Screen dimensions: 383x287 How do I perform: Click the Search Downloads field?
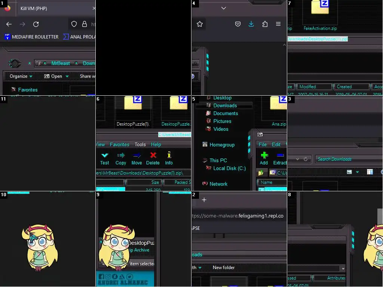(349, 159)
